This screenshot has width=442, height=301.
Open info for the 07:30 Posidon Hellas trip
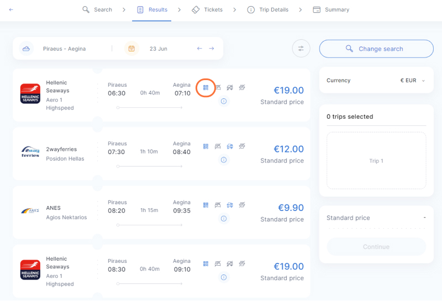pyautogui.click(x=224, y=160)
